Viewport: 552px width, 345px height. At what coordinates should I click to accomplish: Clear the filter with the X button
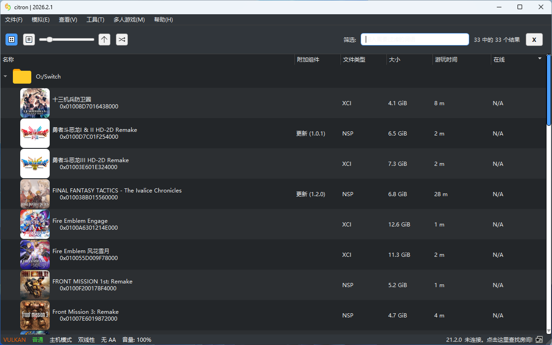(x=534, y=40)
